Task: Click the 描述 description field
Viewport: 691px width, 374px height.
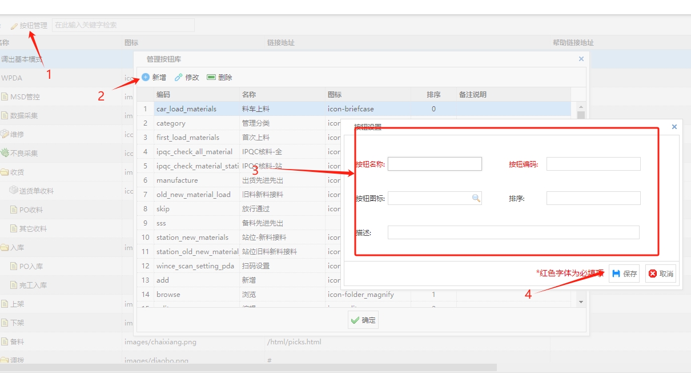Action: click(x=513, y=232)
